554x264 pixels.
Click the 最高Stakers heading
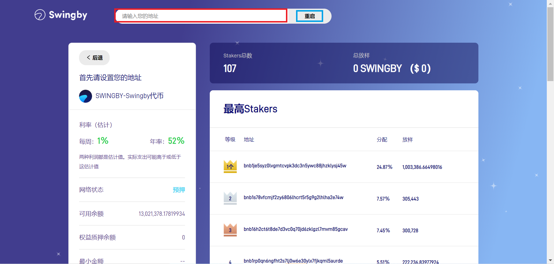point(250,109)
